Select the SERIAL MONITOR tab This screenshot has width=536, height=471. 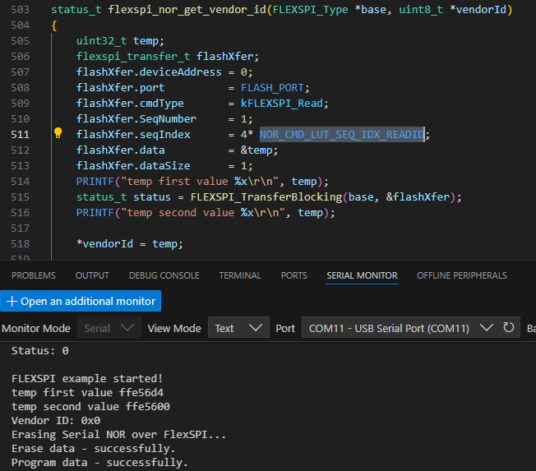pos(362,275)
